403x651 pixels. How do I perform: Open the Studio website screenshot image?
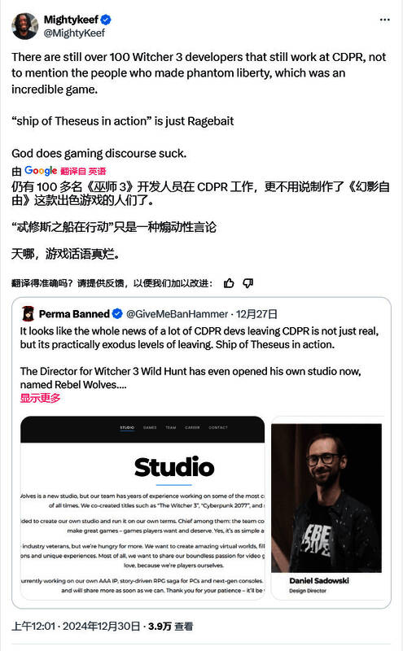coord(142,508)
